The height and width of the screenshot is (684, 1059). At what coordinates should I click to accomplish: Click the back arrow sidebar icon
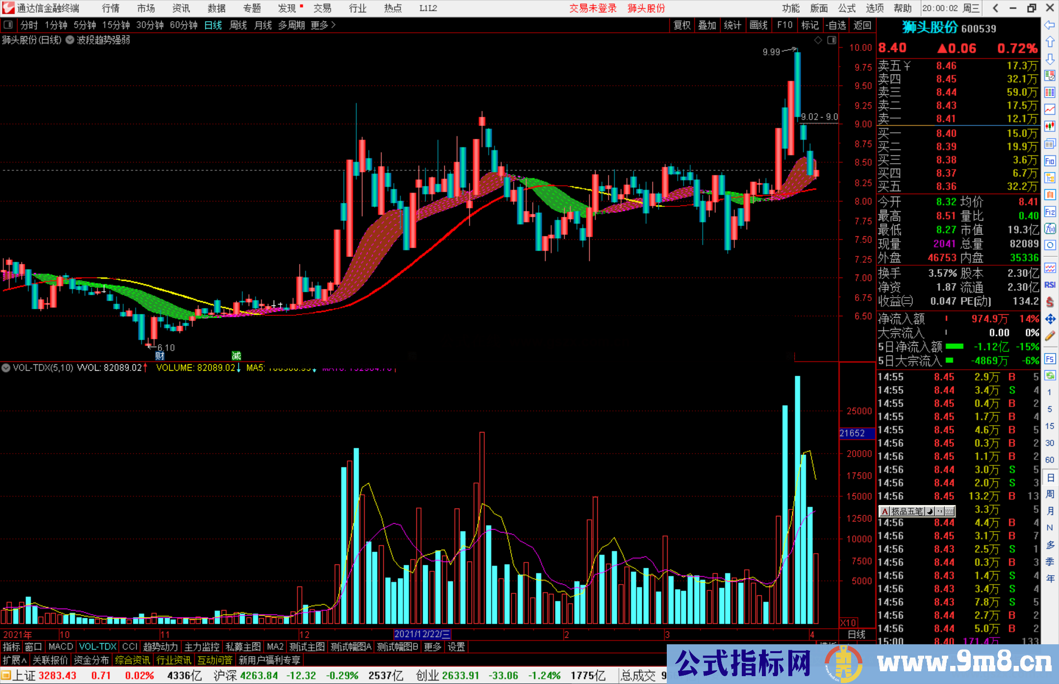coord(1049,25)
